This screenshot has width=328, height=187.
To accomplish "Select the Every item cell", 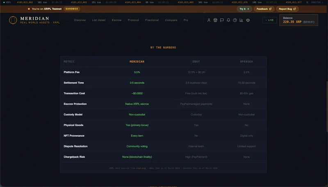I will point(137,136).
